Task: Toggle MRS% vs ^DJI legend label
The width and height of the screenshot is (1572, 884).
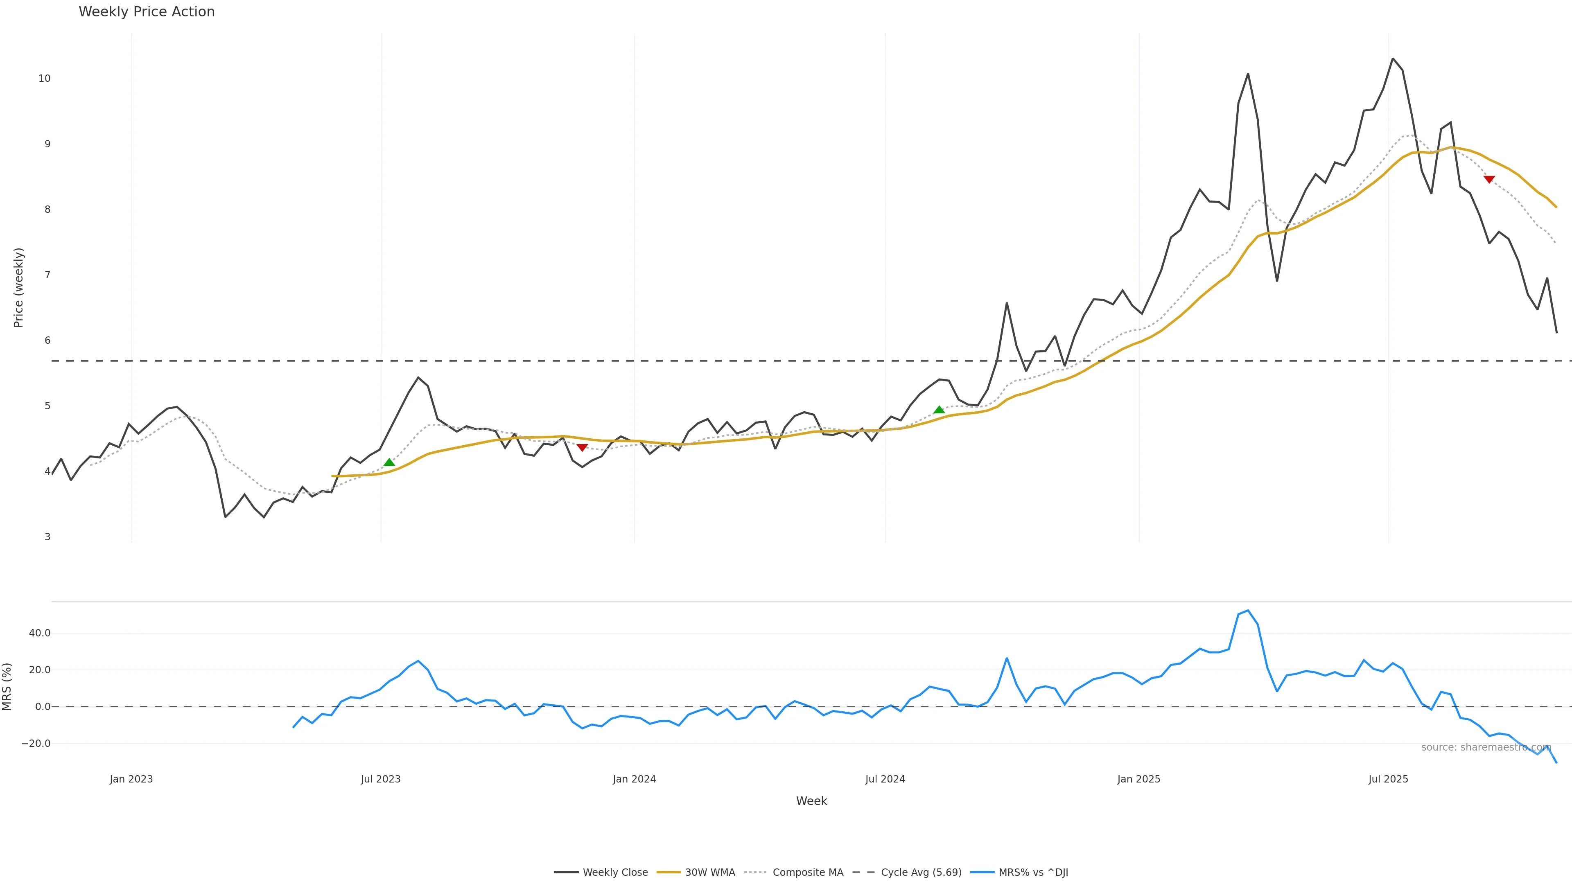Action: [1033, 873]
